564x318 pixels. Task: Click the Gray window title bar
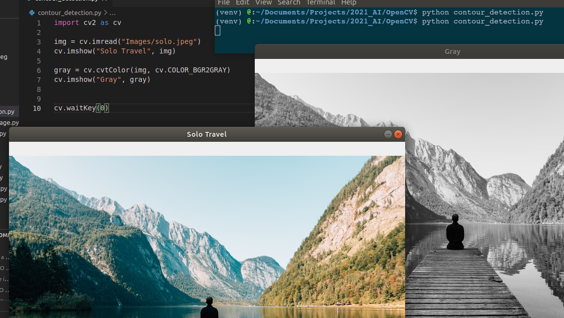click(452, 51)
